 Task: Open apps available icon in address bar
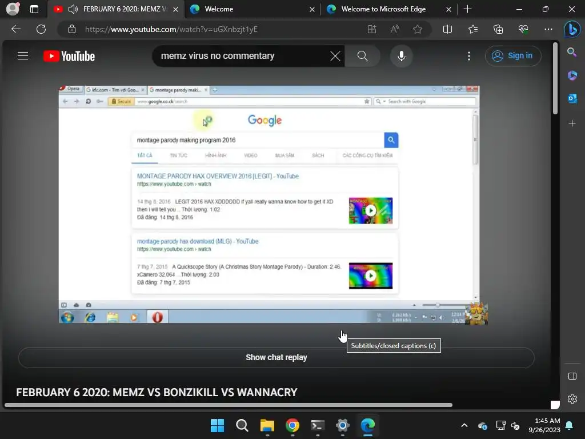[371, 29]
